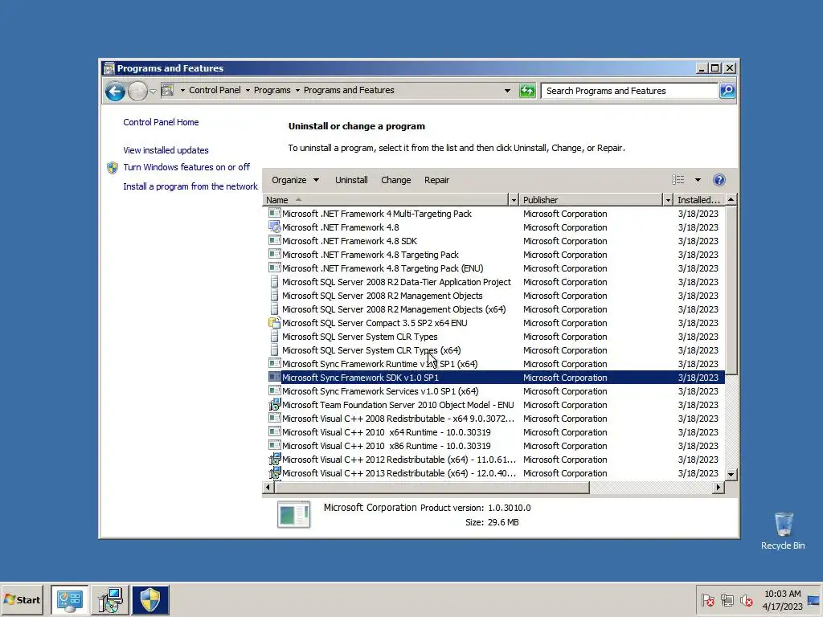The image size is (823, 617).
Task: Open the Name column filter dropdown
Action: [x=514, y=200]
